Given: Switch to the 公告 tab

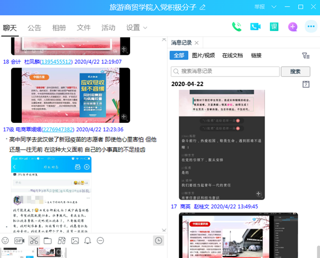Looking at the screenshot, I should pos(35,28).
